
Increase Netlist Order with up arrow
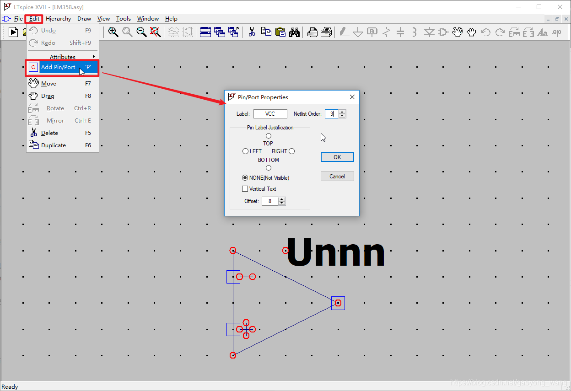[342, 112]
